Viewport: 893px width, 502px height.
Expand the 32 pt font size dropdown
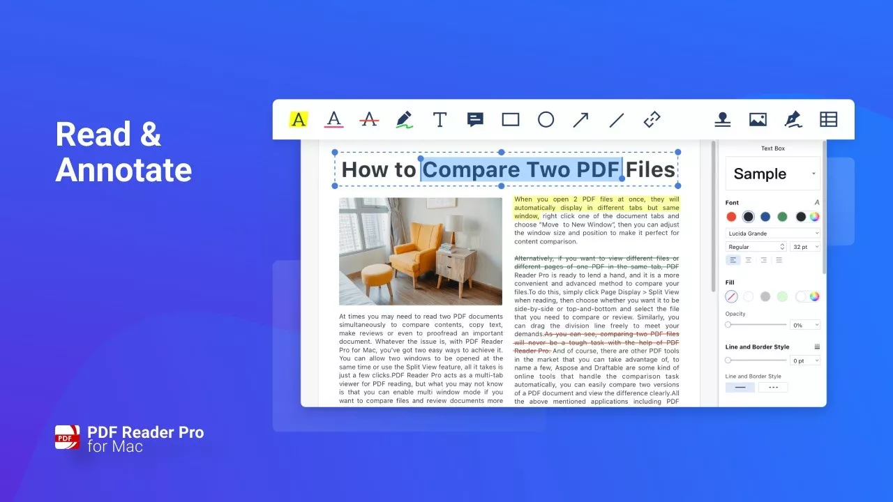click(x=805, y=247)
